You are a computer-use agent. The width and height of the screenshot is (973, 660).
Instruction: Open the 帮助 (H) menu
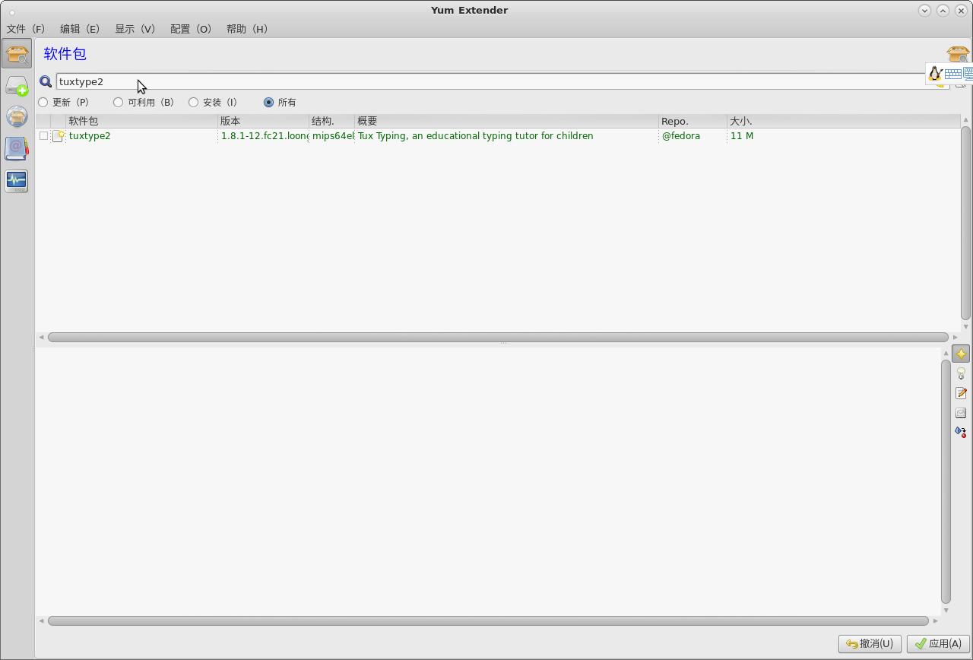click(247, 29)
